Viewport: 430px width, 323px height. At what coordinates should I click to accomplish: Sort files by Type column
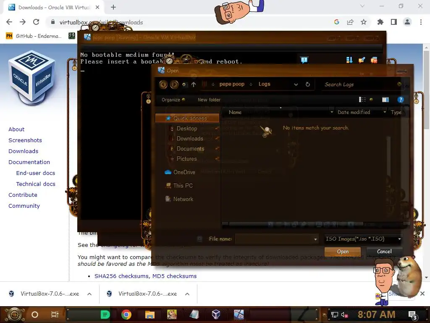[x=396, y=112]
